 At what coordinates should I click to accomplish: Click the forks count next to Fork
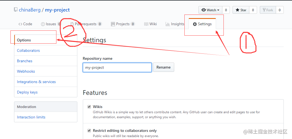click(x=280, y=10)
